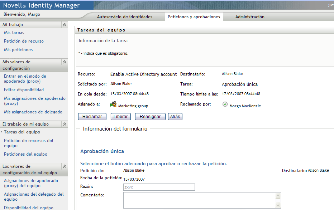Click the Fecha de la petición value 15/03/2007
The width and height of the screenshot is (334, 210).
pyautogui.click(x=134, y=179)
